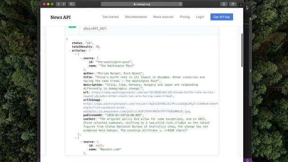Click the Get API key button

click(x=221, y=17)
